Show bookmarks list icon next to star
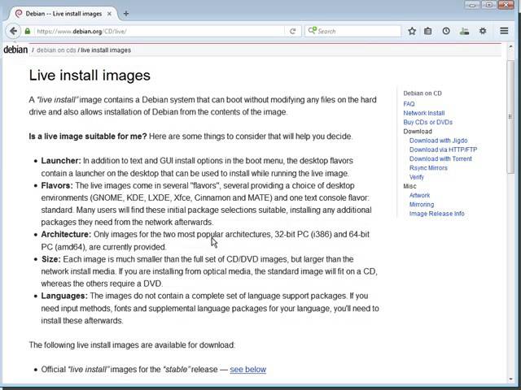521x390 pixels. coord(429,31)
